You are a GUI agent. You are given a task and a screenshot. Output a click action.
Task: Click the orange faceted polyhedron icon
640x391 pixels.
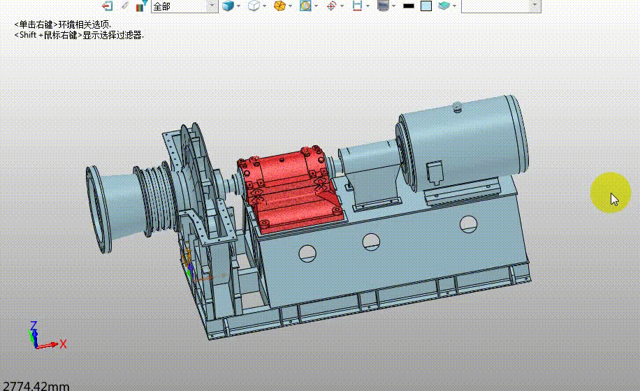pyautogui.click(x=279, y=6)
